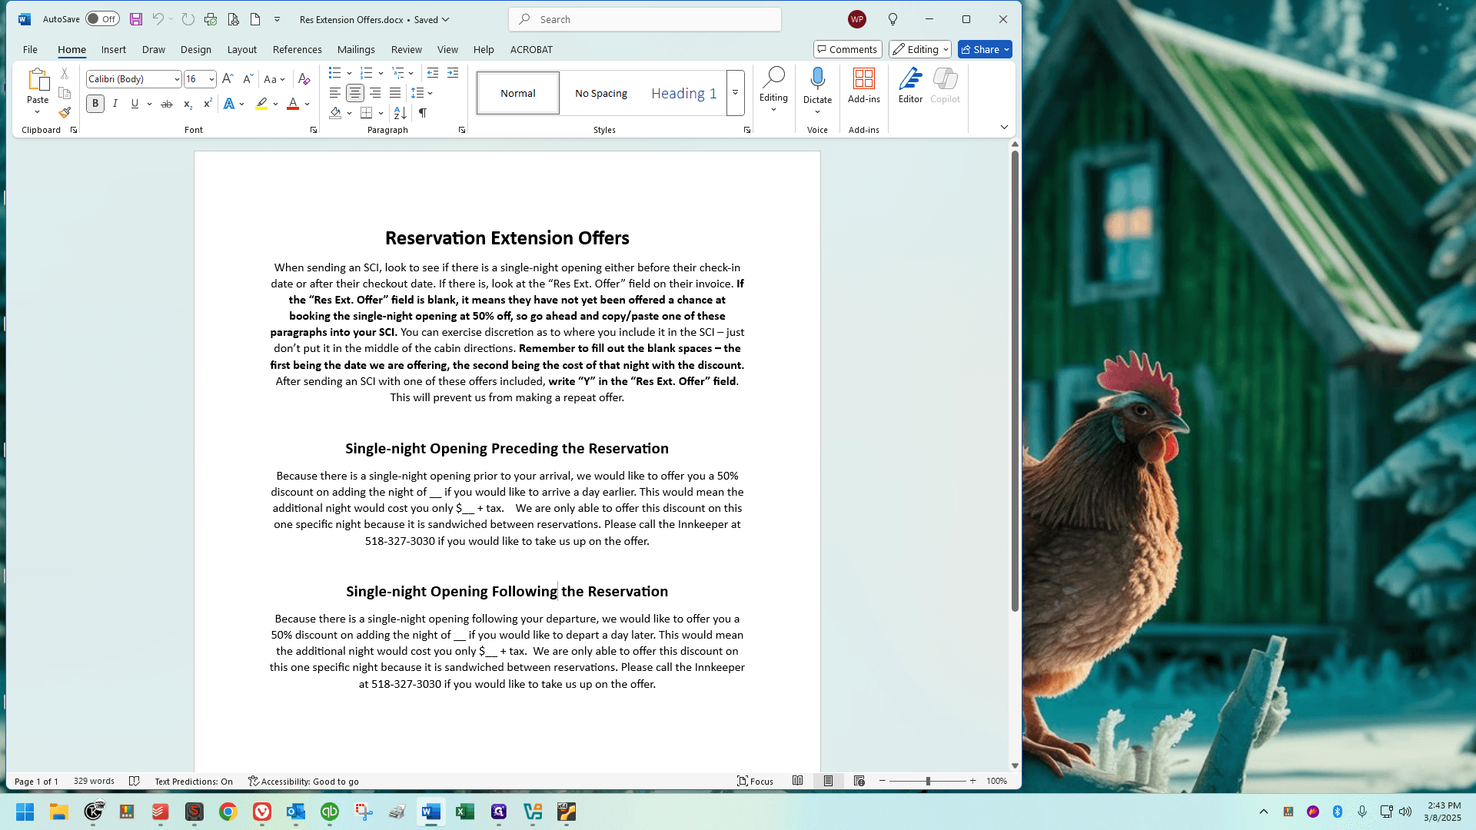Justify paragraph text
This screenshot has height=830, width=1476.
395,93
